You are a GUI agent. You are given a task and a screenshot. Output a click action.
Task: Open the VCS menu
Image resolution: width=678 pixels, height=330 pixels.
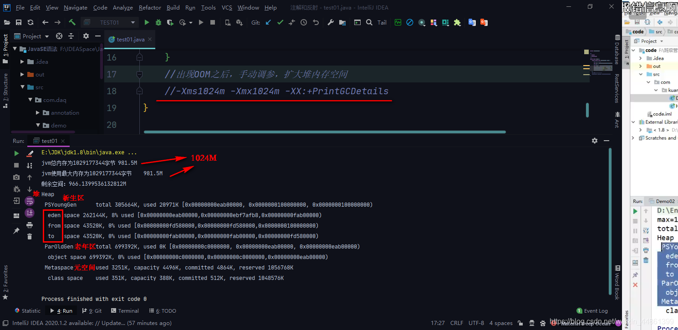coord(227,8)
